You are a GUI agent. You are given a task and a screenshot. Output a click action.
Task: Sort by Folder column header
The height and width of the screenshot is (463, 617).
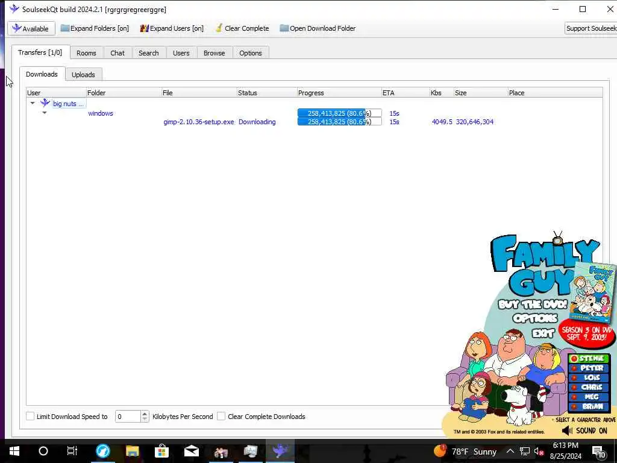click(124, 93)
